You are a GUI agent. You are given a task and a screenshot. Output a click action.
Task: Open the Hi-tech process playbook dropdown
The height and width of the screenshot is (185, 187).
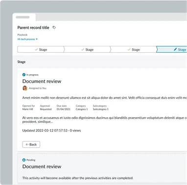click(x=27, y=39)
